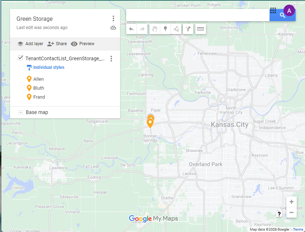Click Add layer
This screenshot has width=305, height=232.
click(30, 44)
